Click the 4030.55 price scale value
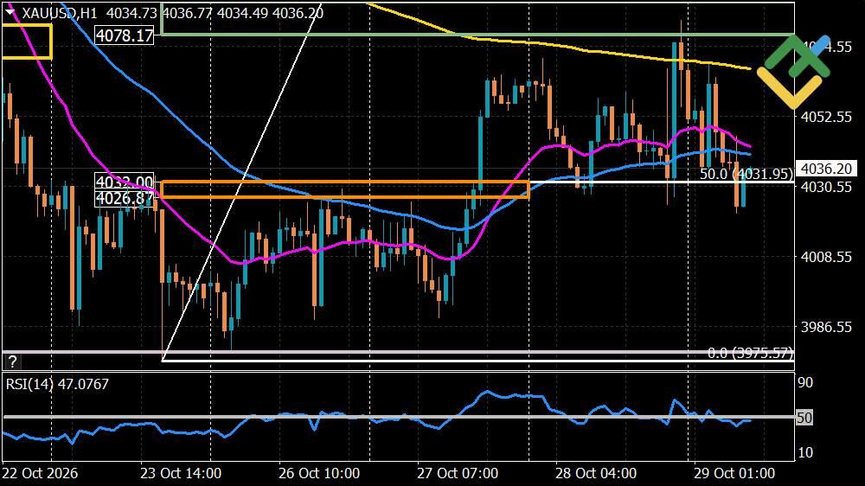This screenshot has width=865, height=486. (x=826, y=187)
